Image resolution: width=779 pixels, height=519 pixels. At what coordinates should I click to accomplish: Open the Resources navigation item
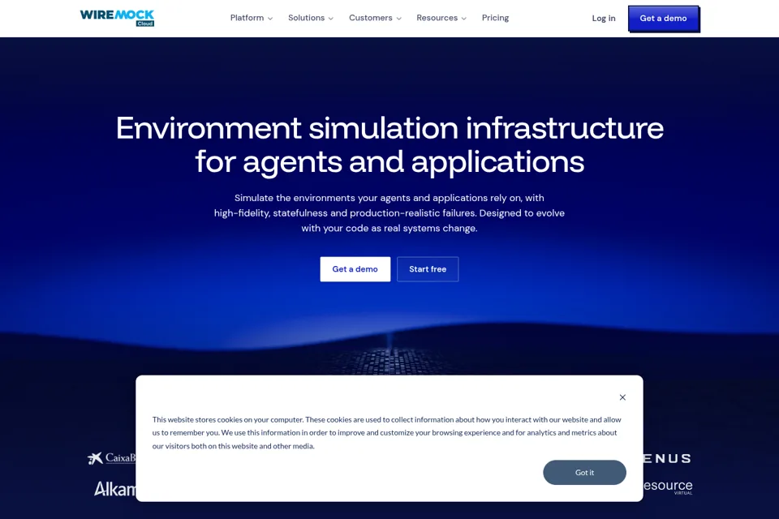click(437, 18)
